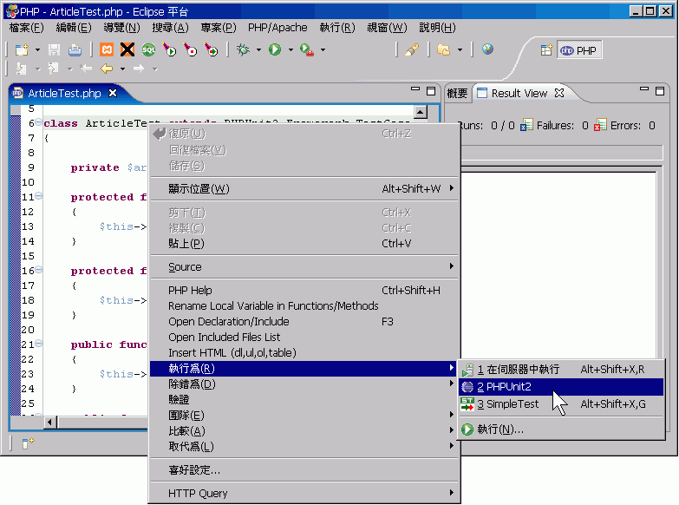Open the 編輯(E) menu
679x505 pixels.
pos(74,28)
